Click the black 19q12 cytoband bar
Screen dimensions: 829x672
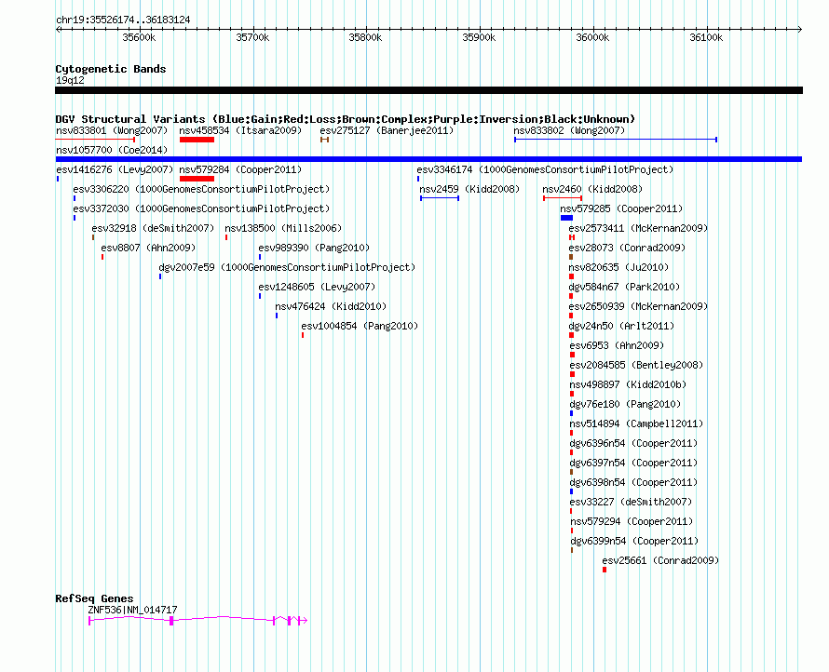(428, 90)
